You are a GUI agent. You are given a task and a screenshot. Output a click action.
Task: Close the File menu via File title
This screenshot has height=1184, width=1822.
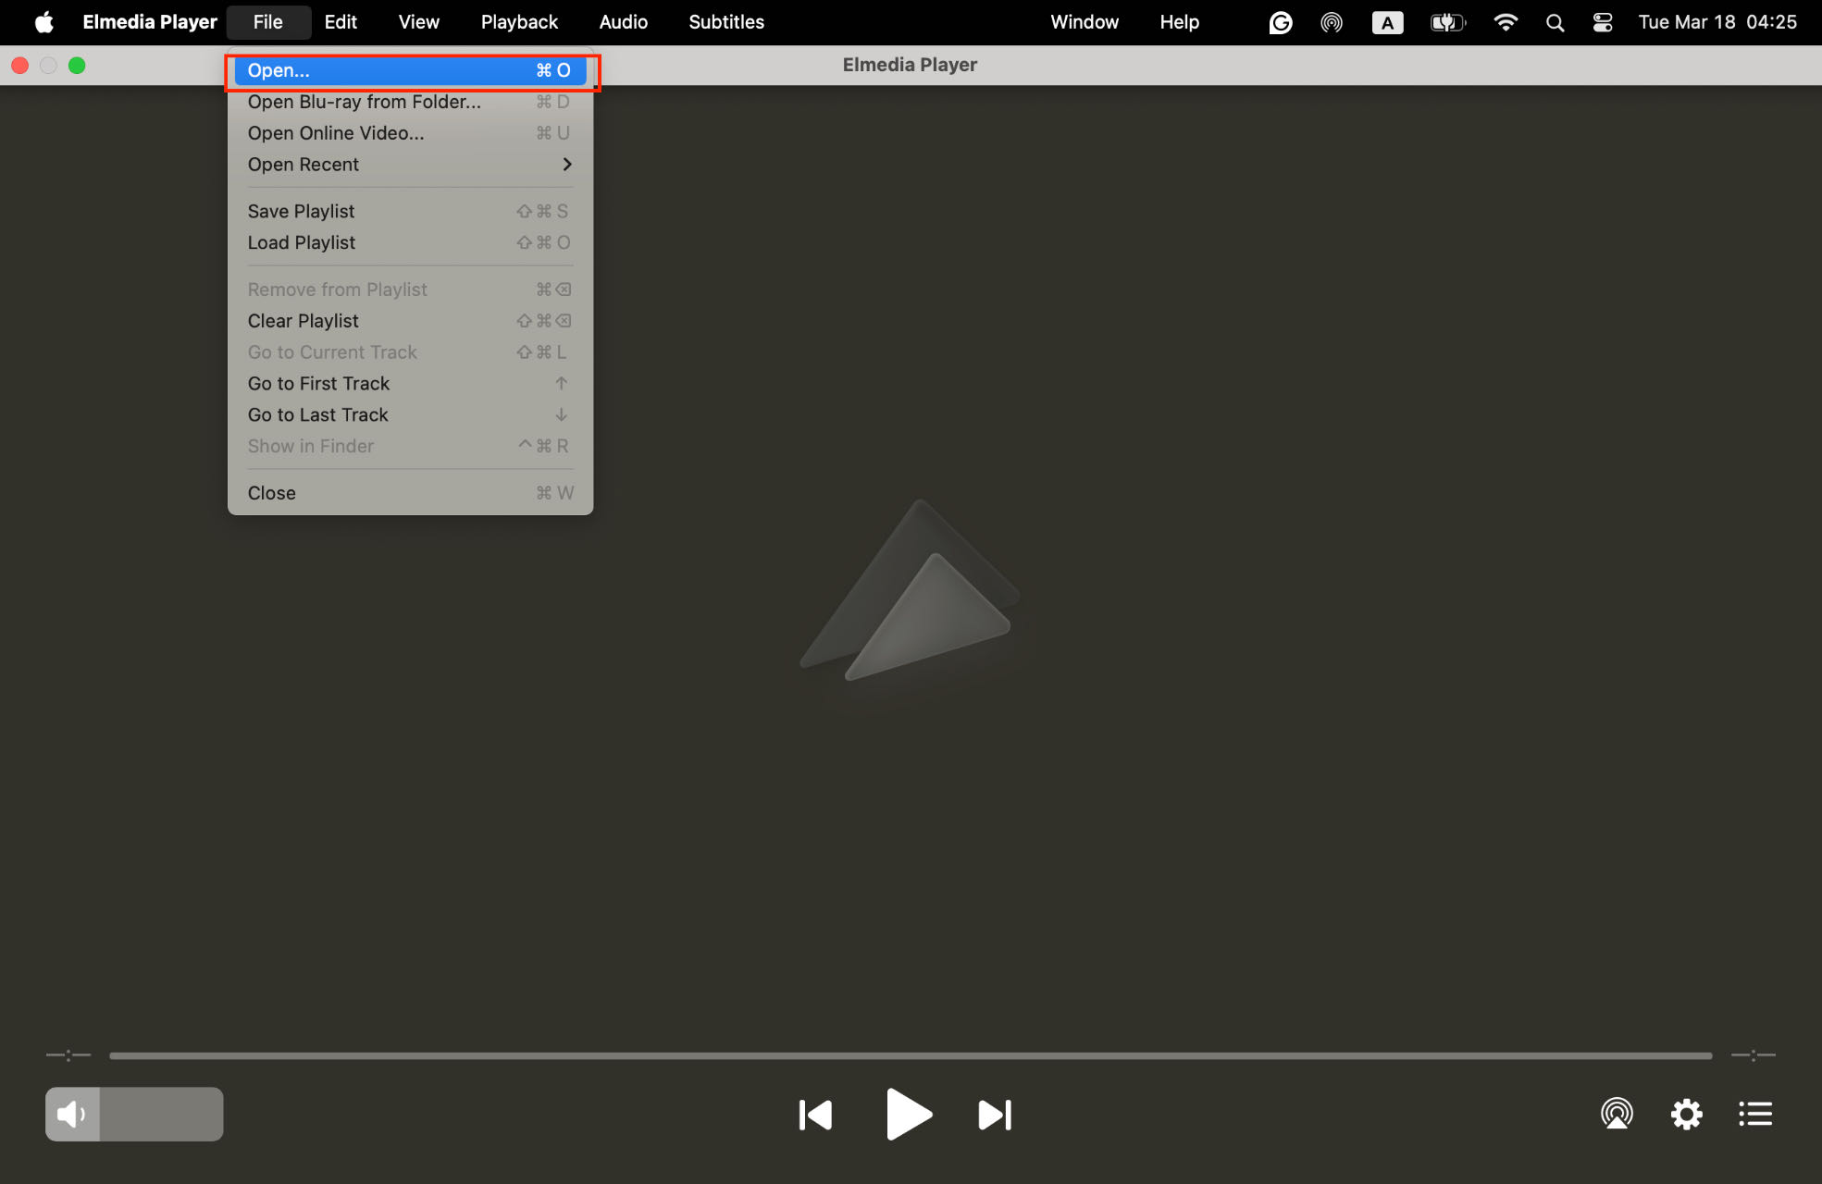267,22
